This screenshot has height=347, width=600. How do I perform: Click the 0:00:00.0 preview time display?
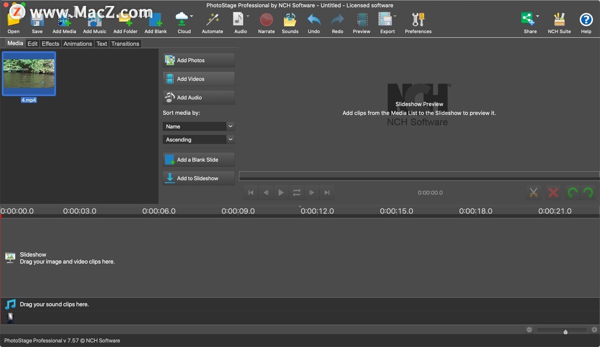430,193
